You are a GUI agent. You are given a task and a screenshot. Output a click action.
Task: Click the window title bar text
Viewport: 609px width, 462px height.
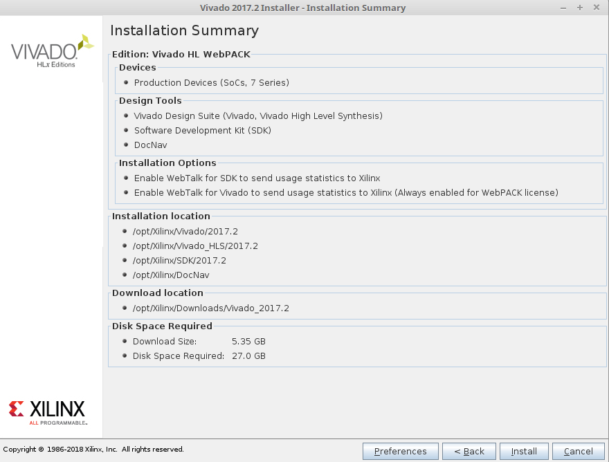tap(302, 8)
